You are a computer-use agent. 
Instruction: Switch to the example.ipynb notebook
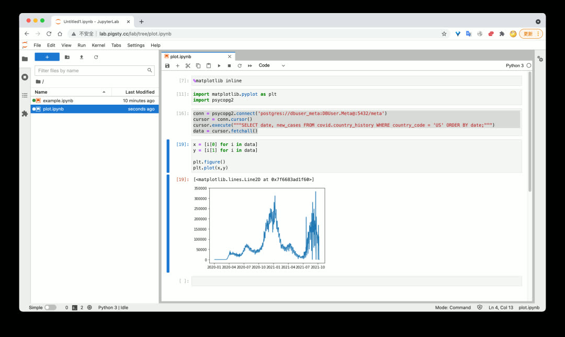click(58, 100)
